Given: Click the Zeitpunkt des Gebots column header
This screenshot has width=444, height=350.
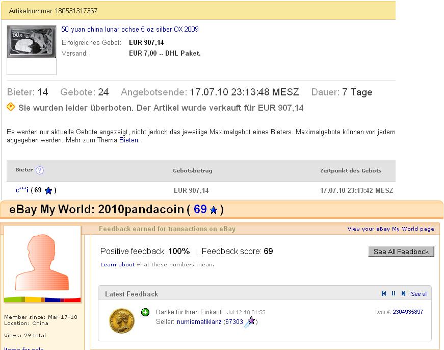Looking at the screenshot, I should click(351, 170).
